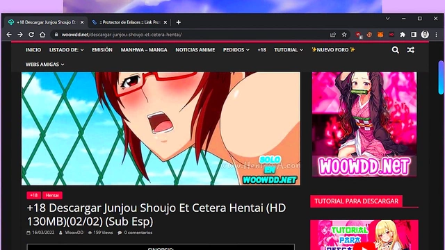Switch to the 'Protector de Enlaces' tab
Image resolution: width=445 pixels, height=250 pixels.
point(130,22)
